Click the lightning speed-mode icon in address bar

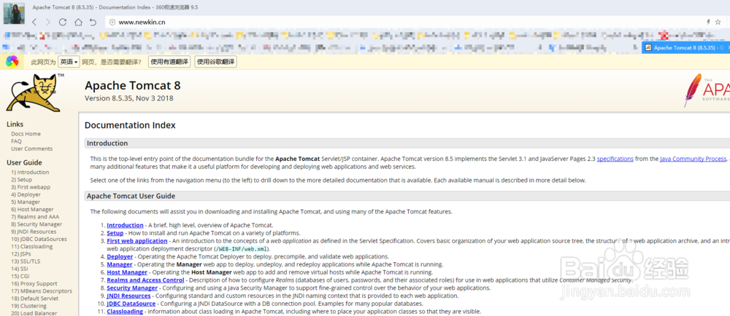click(709, 22)
